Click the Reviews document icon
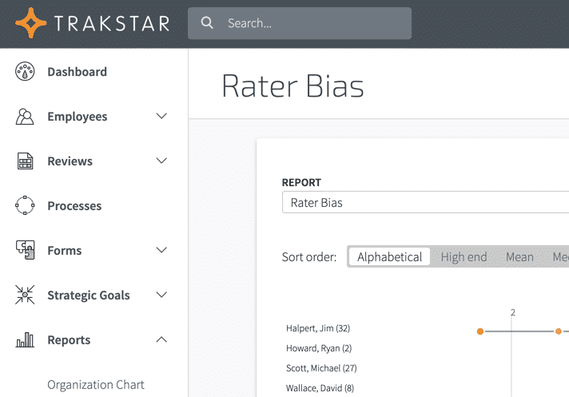The width and height of the screenshot is (569, 397). click(25, 161)
